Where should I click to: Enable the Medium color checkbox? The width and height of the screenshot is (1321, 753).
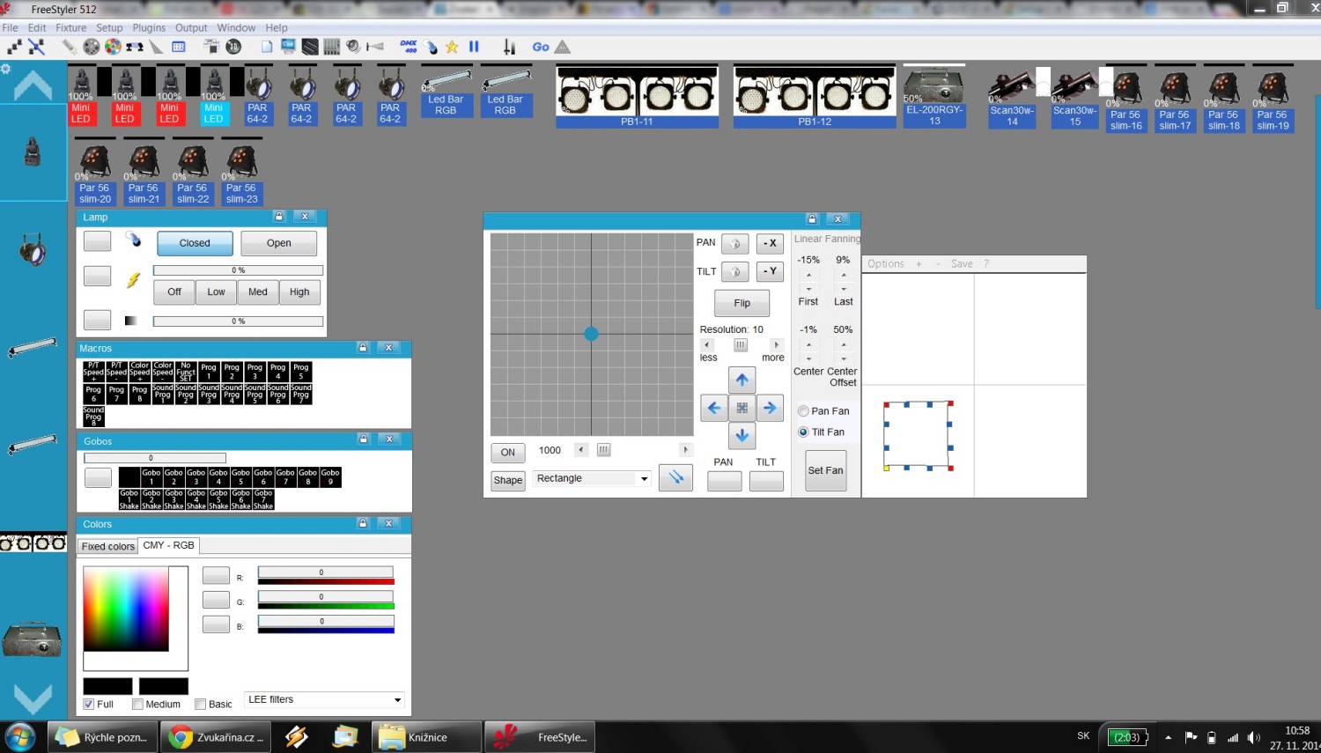click(137, 704)
